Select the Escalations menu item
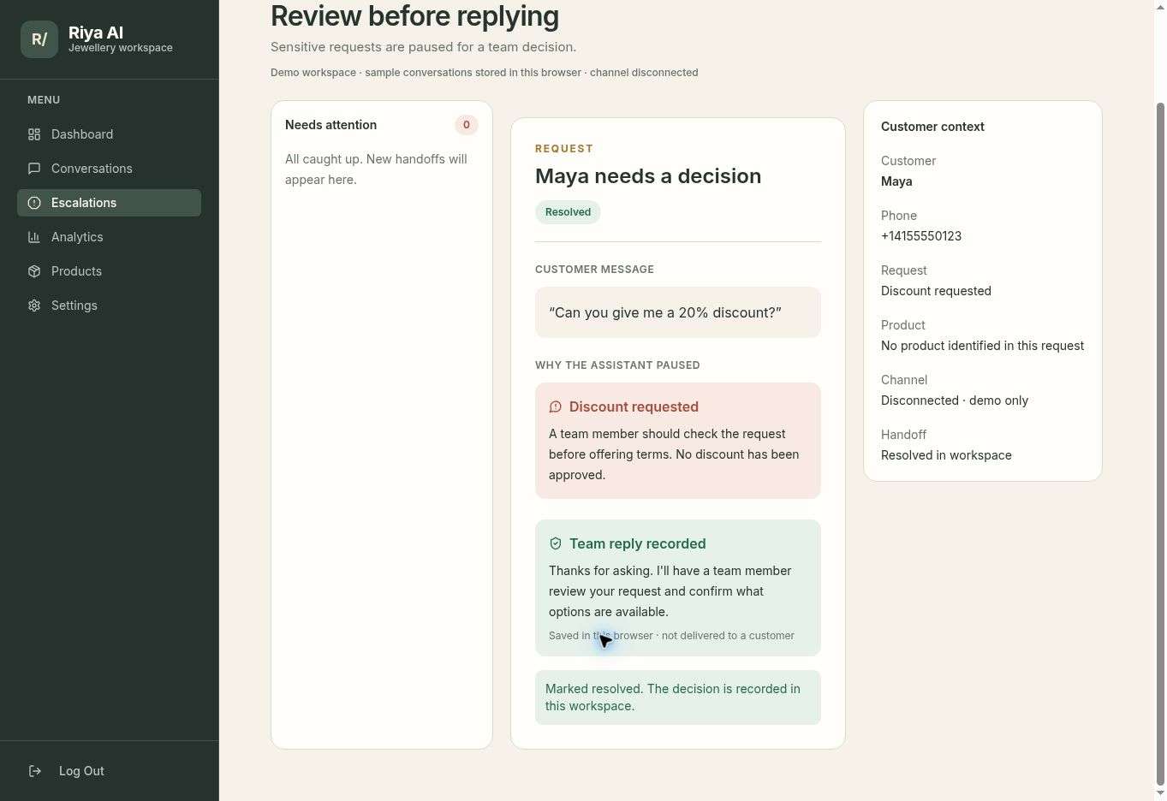 tap(109, 203)
